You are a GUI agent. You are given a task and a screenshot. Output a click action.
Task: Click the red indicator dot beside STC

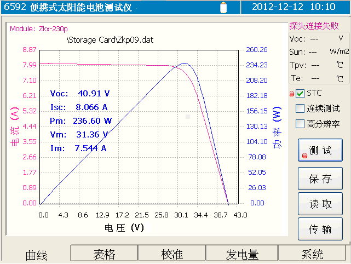coord(292,94)
